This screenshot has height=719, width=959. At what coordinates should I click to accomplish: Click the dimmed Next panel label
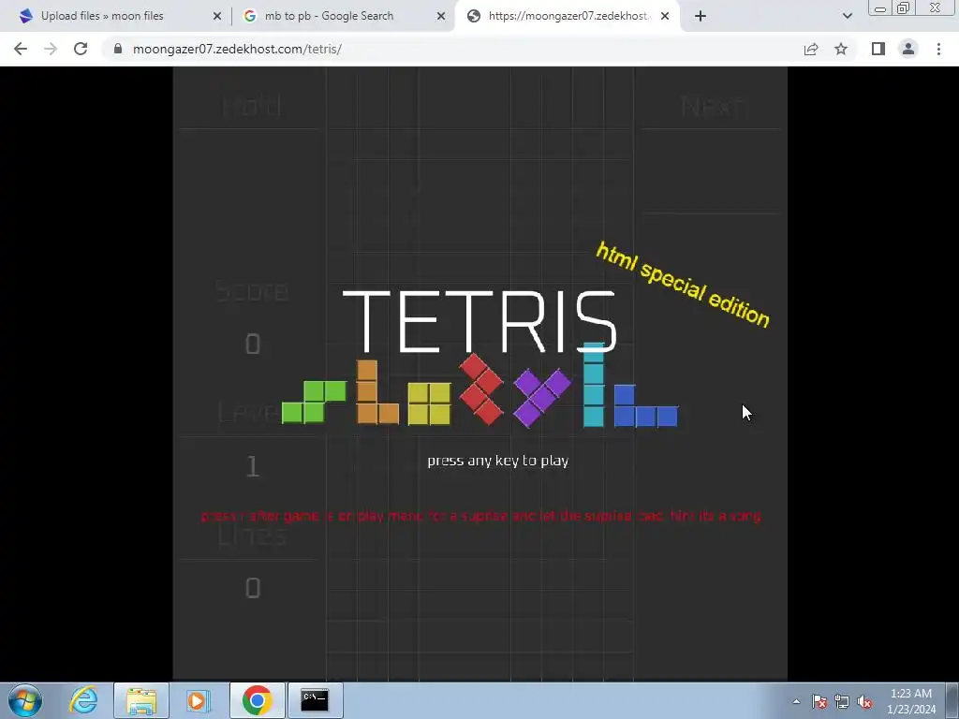coord(713,106)
